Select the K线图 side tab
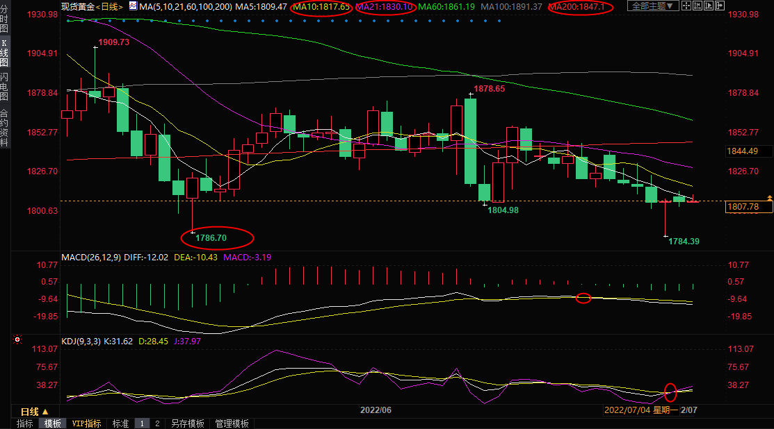Screen dimensions: 774x429 tap(4, 52)
